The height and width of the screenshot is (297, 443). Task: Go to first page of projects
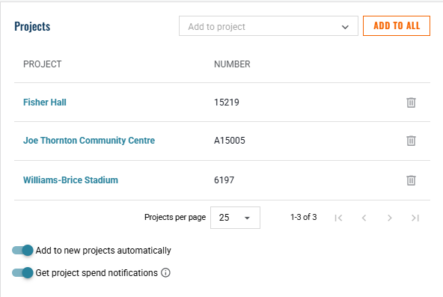[x=338, y=218]
